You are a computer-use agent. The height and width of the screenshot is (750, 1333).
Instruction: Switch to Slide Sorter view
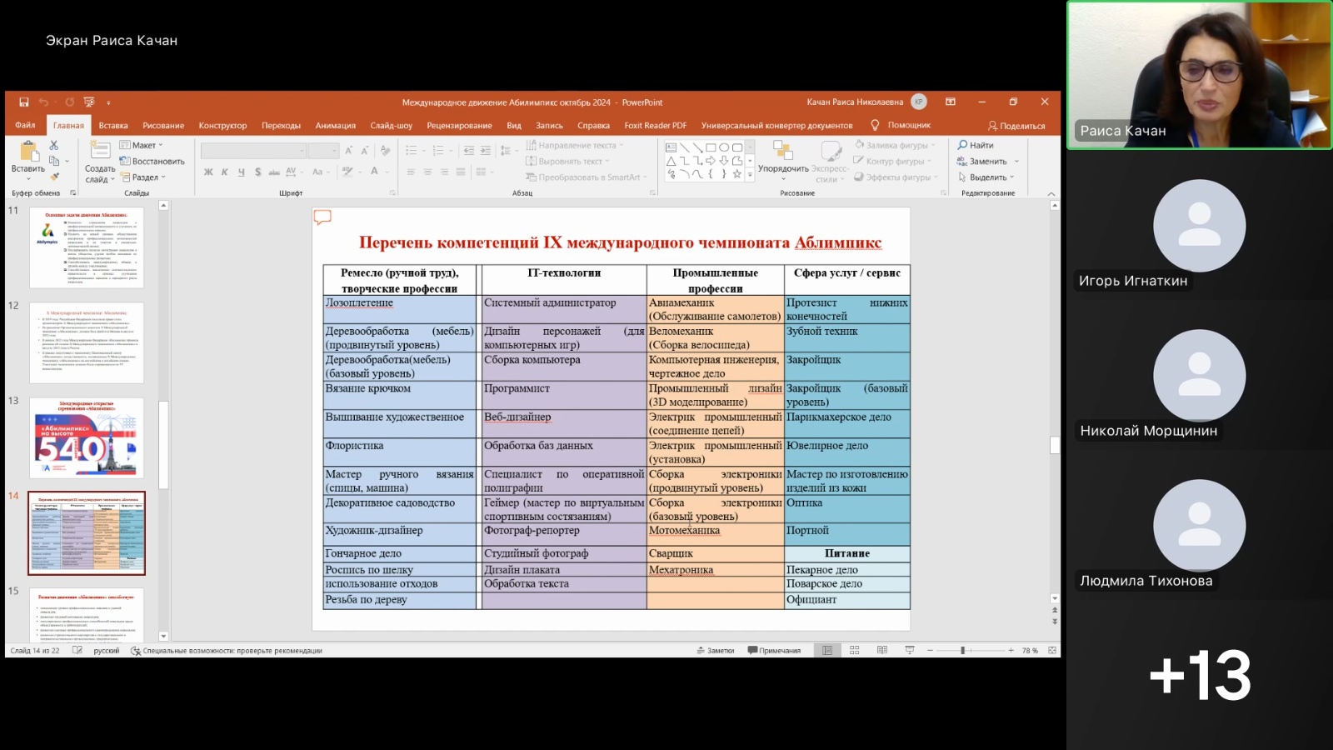click(854, 650)
